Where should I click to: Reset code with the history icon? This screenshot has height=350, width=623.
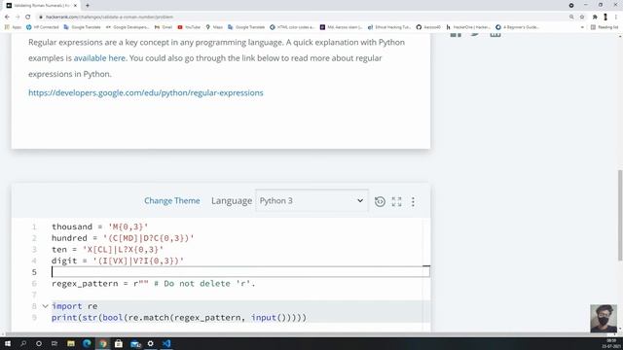point(380,201)
